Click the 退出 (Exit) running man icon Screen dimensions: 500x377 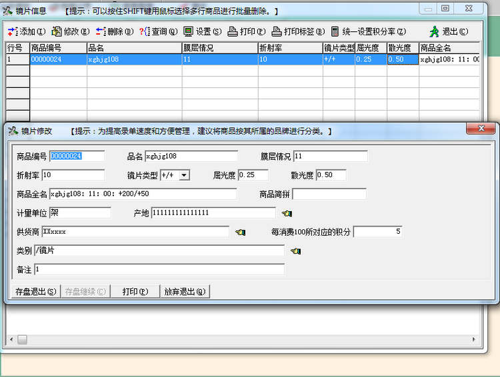(434, 31)
